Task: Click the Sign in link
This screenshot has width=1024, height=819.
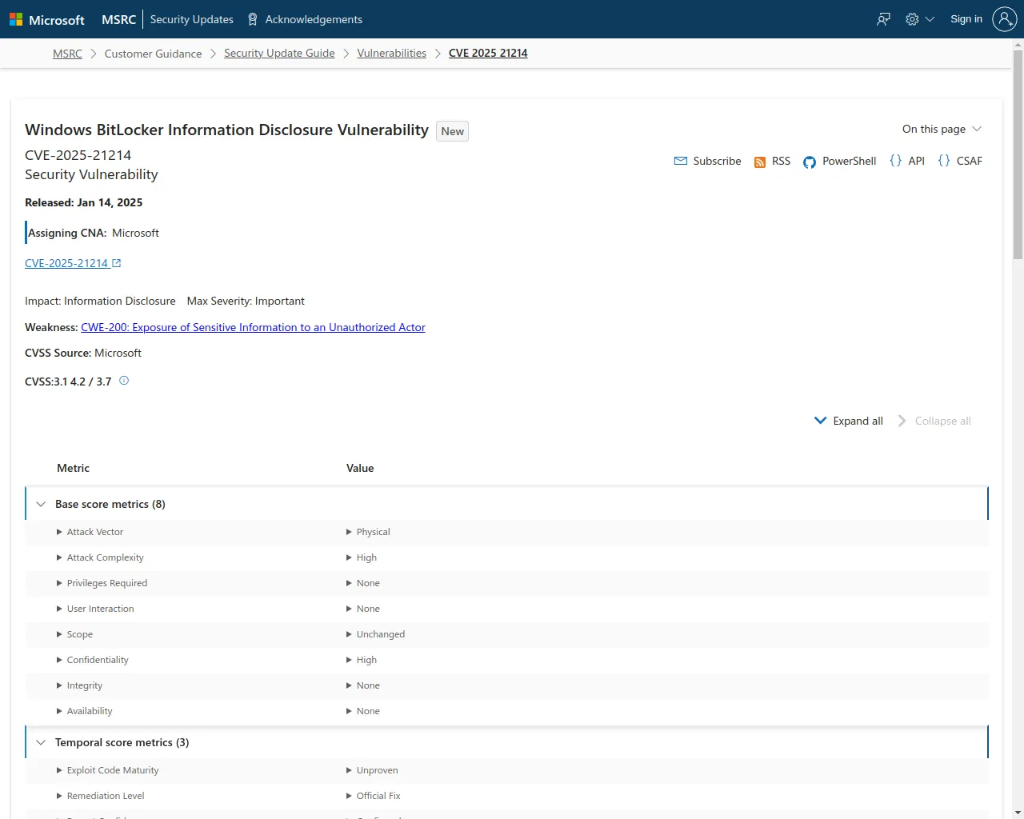Action: [x=966, y=19]
